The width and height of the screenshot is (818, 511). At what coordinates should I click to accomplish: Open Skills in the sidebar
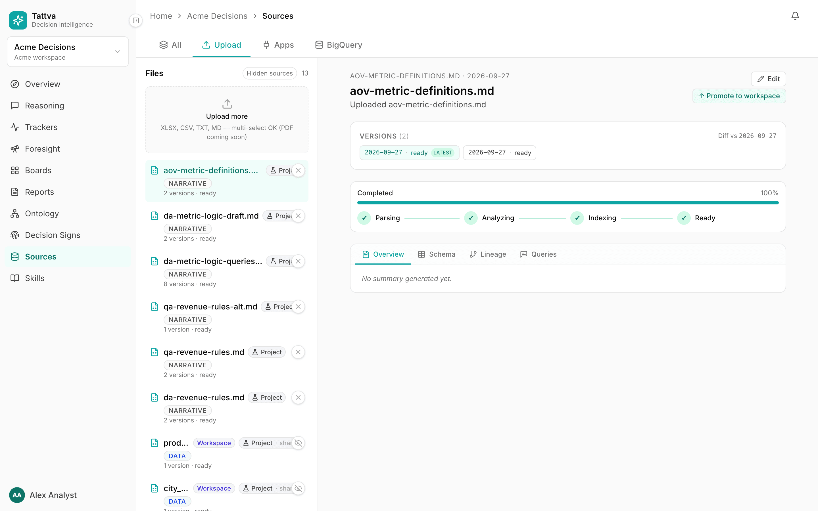[x=68, y=278]
